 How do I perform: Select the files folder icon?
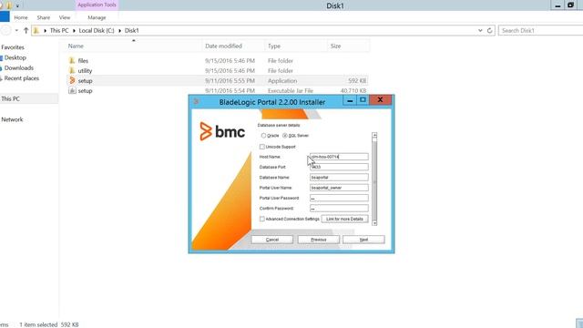pyautogui.click(x=72, y=60)
